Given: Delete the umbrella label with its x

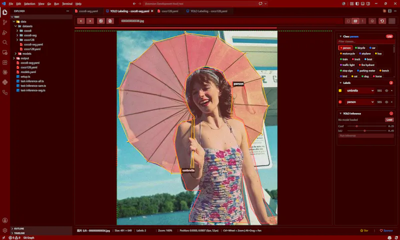Looking at the screenshot, I should click(x=392, y=90).
